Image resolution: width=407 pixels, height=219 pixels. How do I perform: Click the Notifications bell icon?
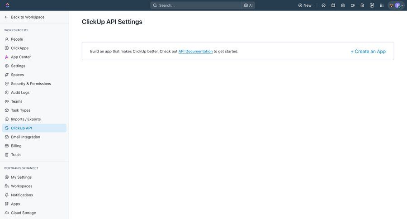tap(7, 195)
